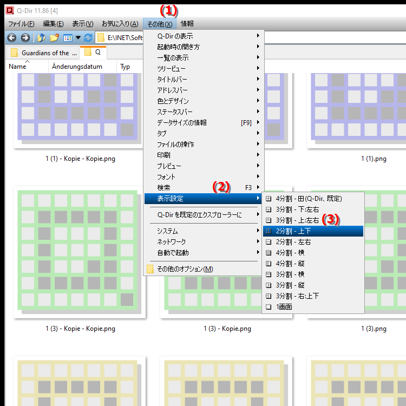Viewport: 406px width, 406px height.
Task: Choose 3分割 - 右:上下 layout icon
Action: pyautogui.click(x=269, y=296)
